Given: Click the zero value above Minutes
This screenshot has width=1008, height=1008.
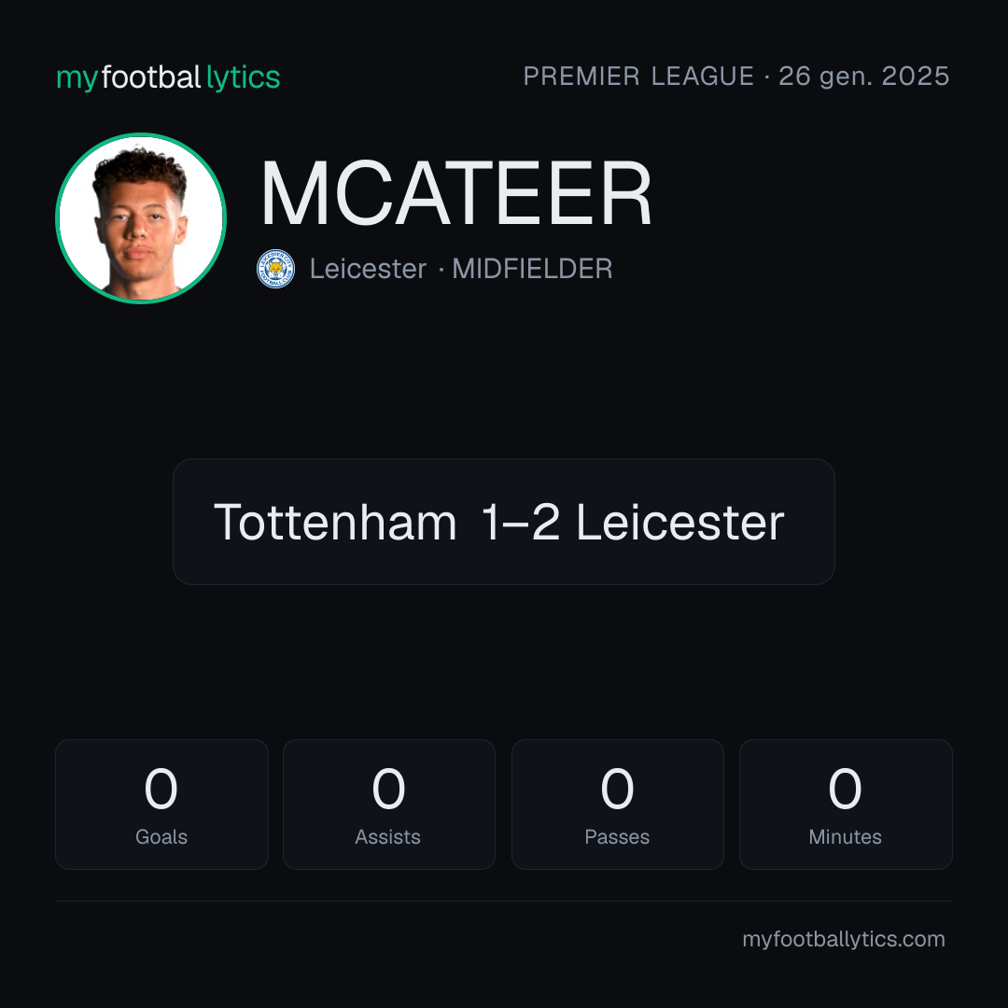Looking at the screenshot, I should [845, 789].
